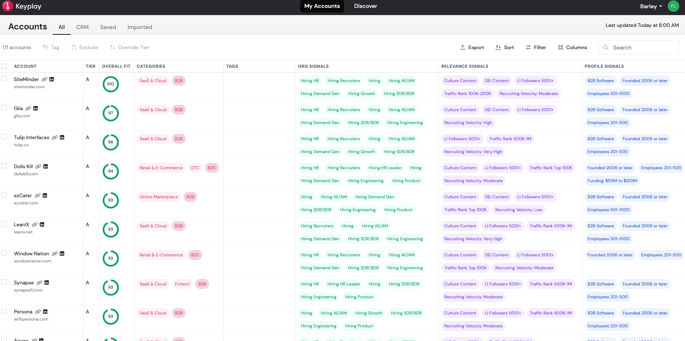The width and height of the screenshot is (685, 341).
Task: Click the FL user avatar
Action: [x=673, y=6]
